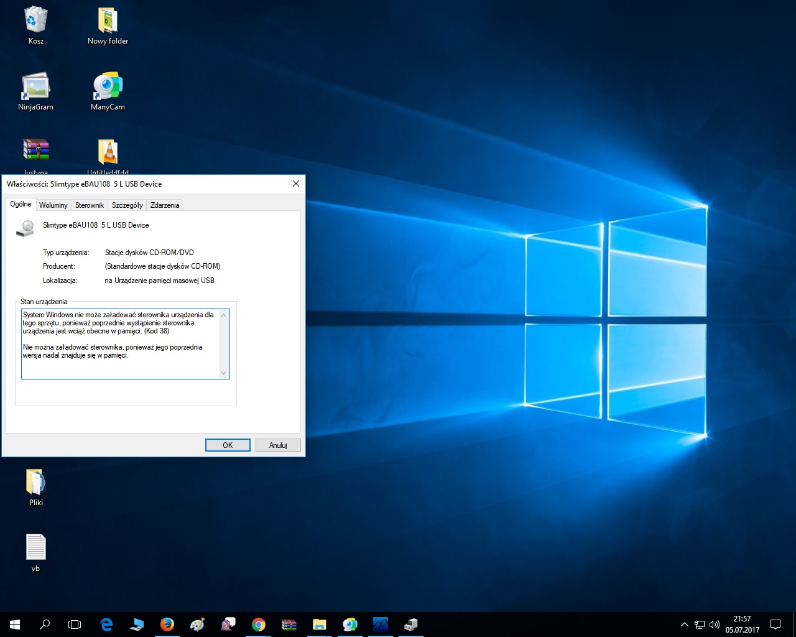Click the 'Lokalizacja:' label

point(60,281)
